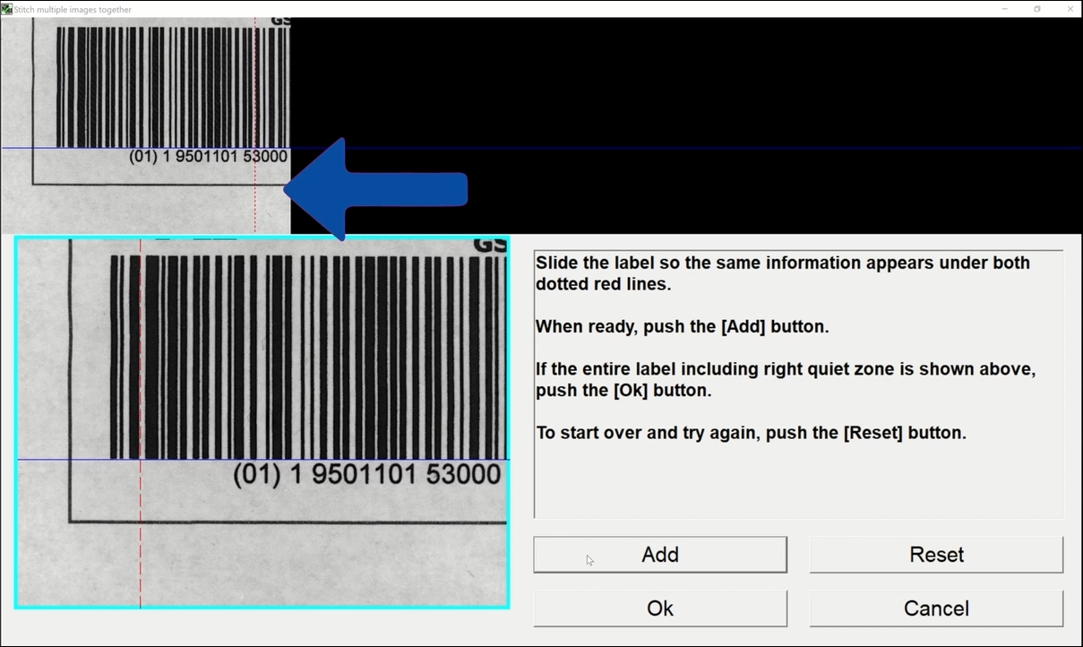1083x647 pixels.
Task: Click the cyan-bordered live barcode preview
Action: [x=262, y=422]
